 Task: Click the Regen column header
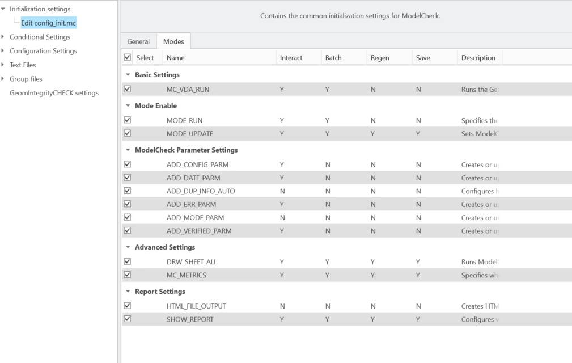(x=389, y=58)
